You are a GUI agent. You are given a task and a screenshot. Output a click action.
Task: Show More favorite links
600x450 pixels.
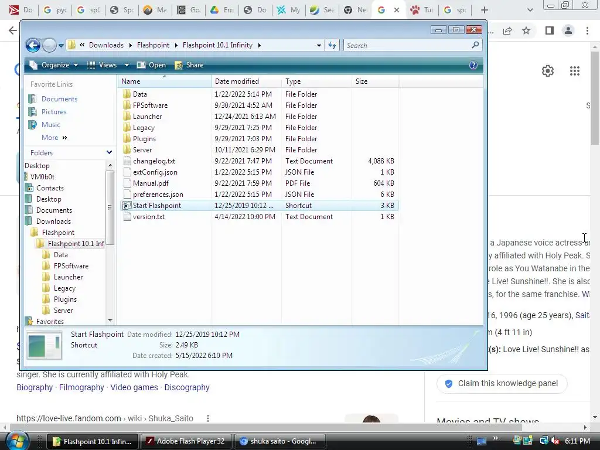[54, 137]
